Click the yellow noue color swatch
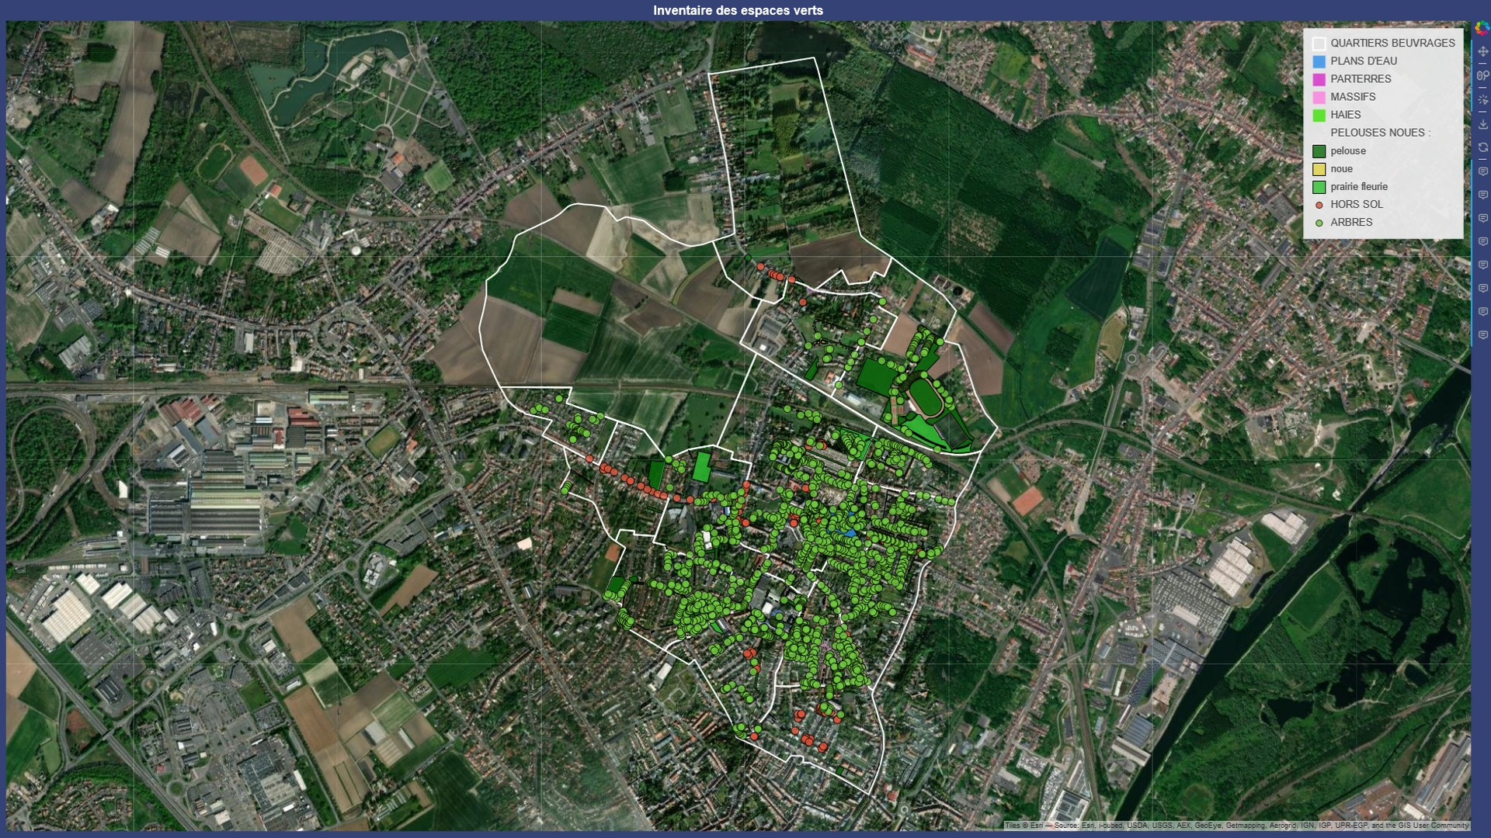Image resolution: width=1491 pixels, height=838 pixels. click(1318, 168)
